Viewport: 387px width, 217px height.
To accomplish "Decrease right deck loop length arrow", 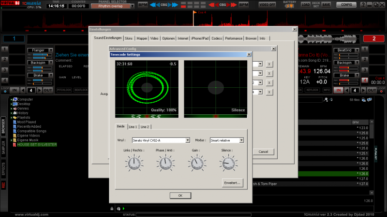I will 347,90.
